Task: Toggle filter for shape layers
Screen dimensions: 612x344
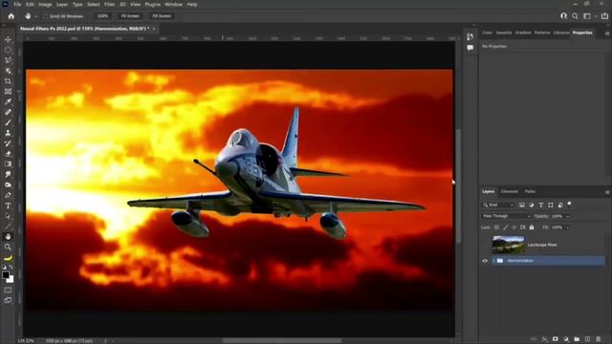Action: tap(551, 204)
